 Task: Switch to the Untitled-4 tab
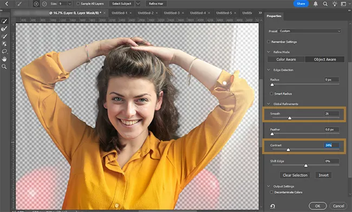pyautogui.click(x=198, y=13)
